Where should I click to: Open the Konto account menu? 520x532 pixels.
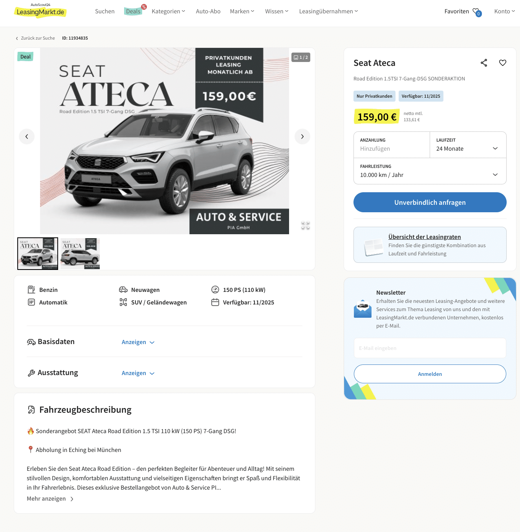(505, 11)
